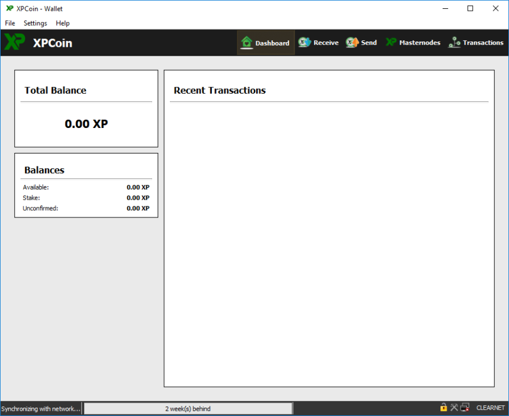The width and height of the screenshot is (509, 416).
Task: View the Transactions page
Action: coord(476,43)
